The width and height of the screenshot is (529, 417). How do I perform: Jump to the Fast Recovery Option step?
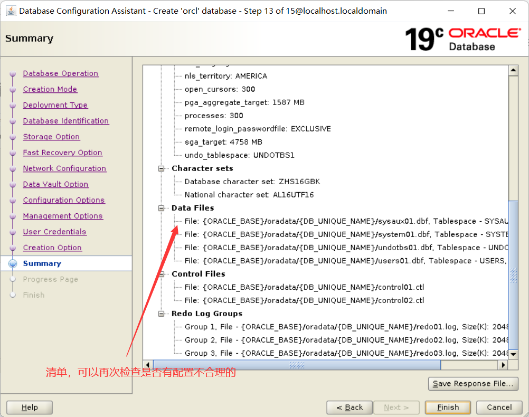tap(62, 153)
